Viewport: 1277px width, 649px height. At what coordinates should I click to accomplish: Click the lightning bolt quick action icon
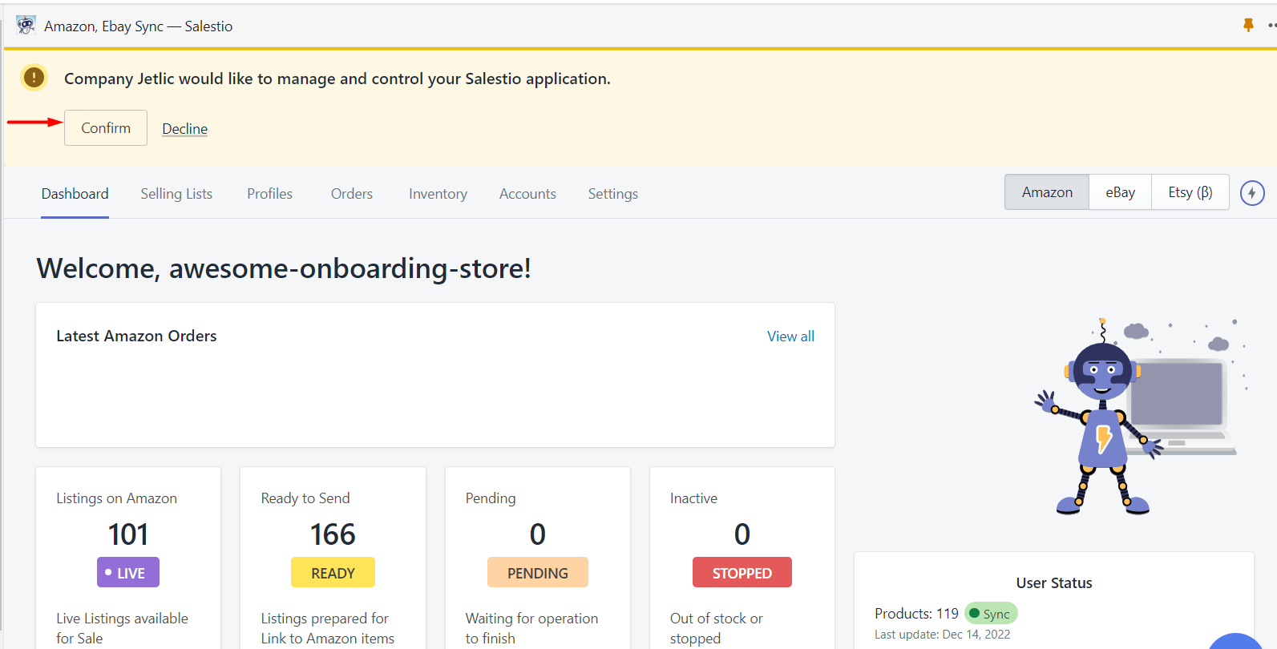[1252, 193]
